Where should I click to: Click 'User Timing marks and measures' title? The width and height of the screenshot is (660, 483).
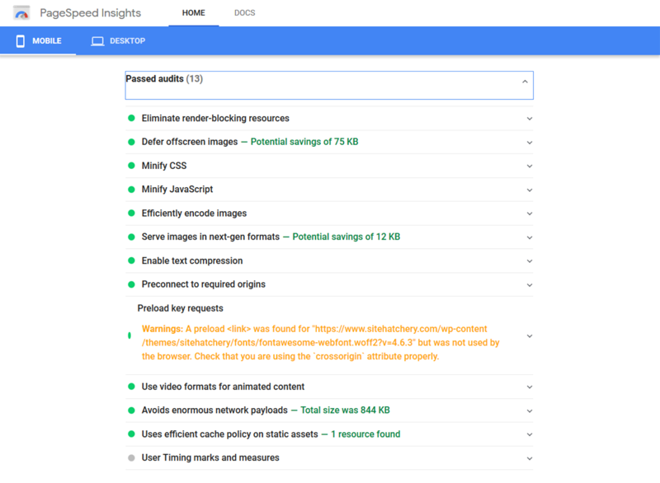[210, 457]
